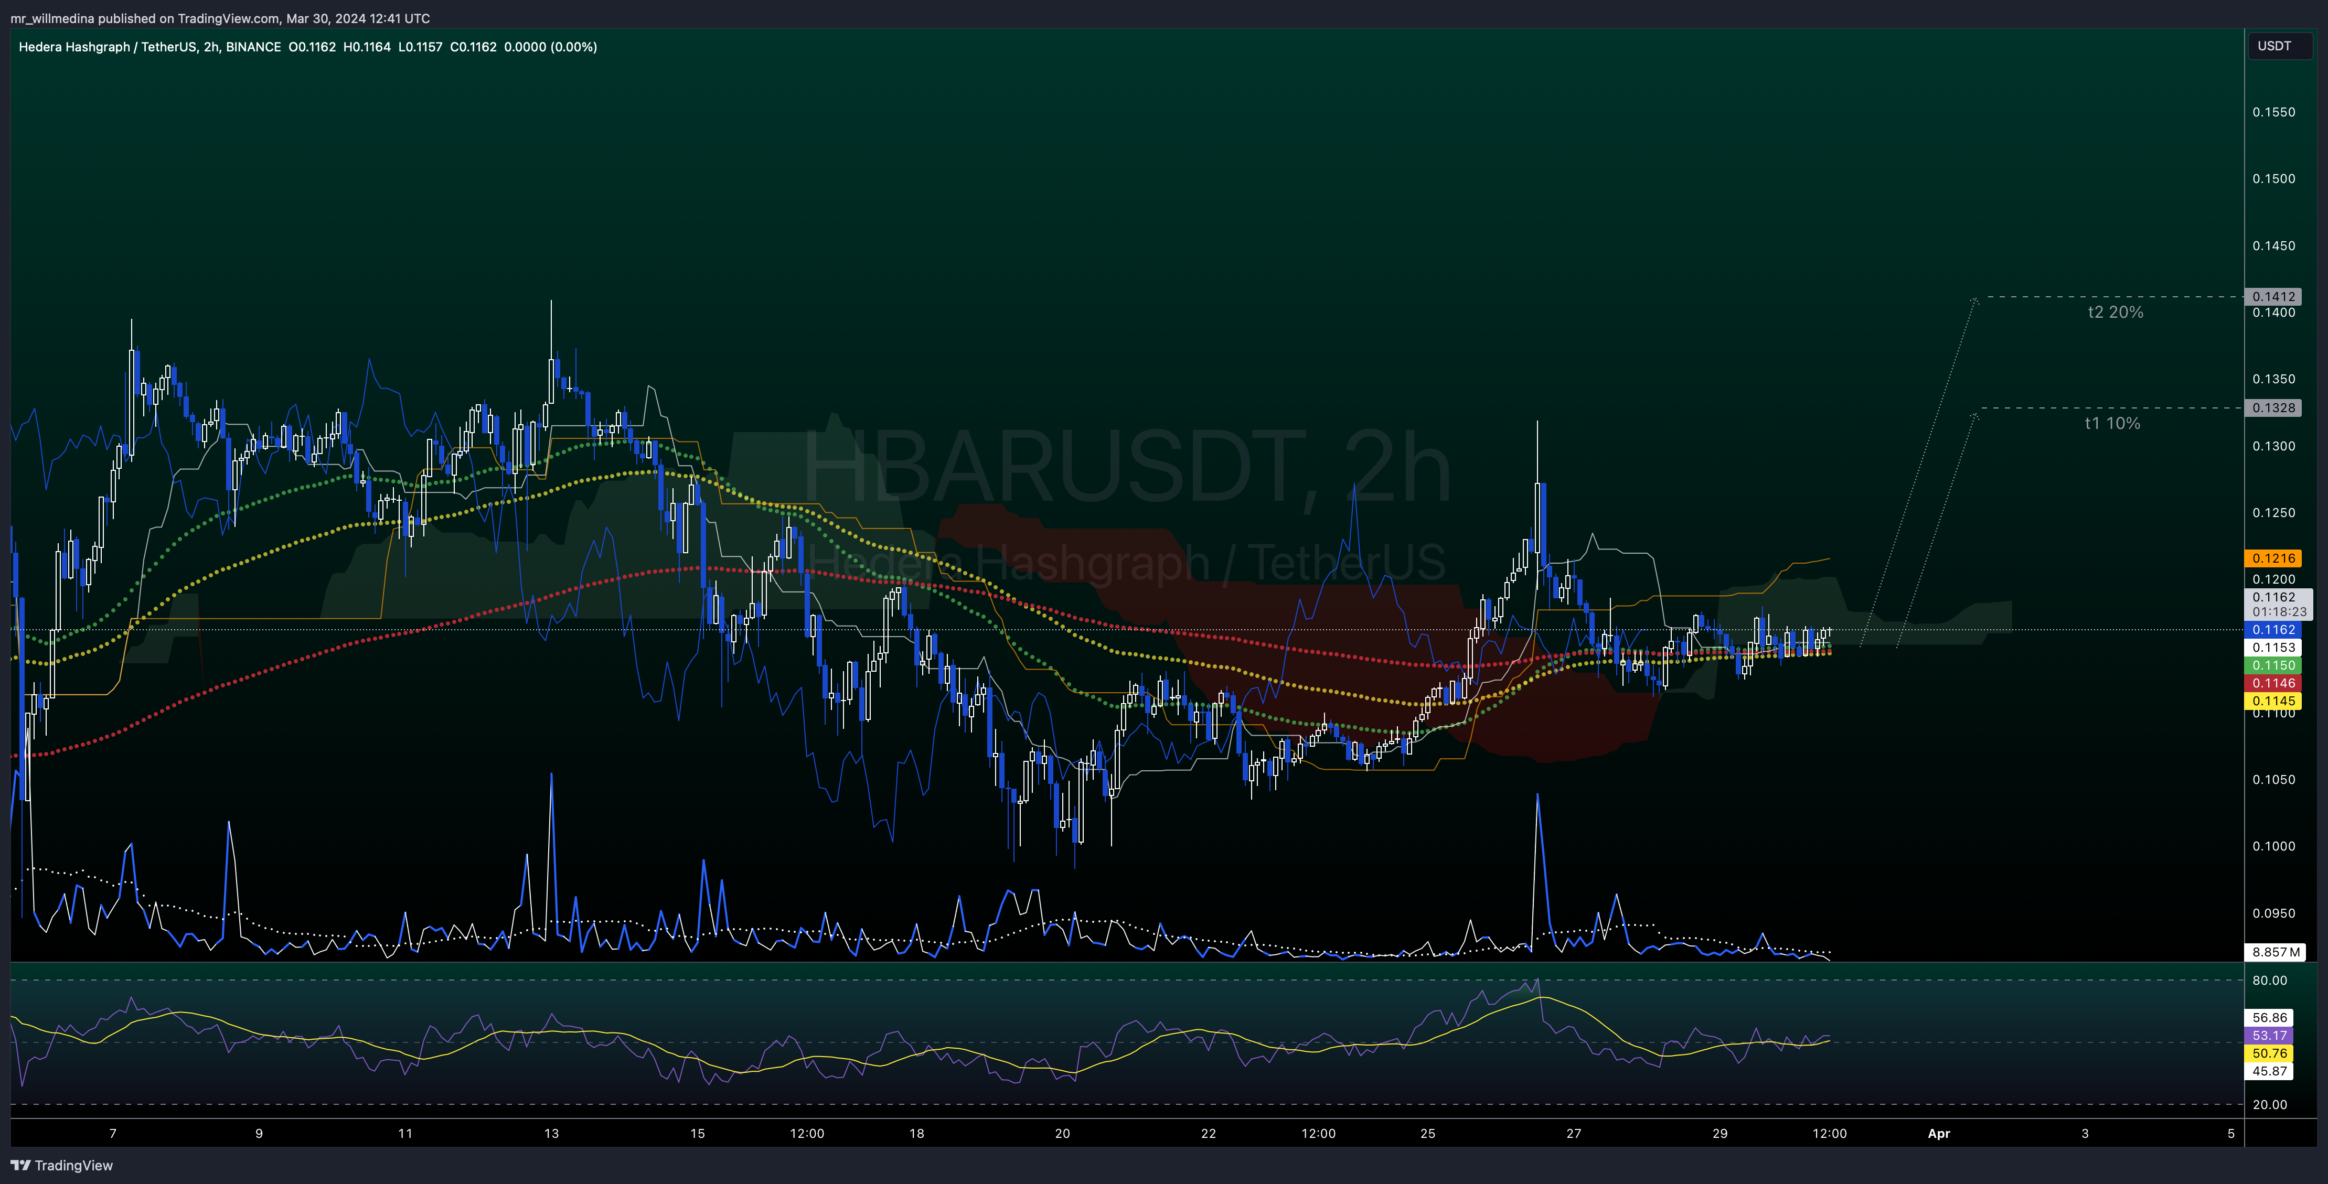Click the TradingView logo at bottom left
2328x1184 pixels.
(x=61, y=1165)
